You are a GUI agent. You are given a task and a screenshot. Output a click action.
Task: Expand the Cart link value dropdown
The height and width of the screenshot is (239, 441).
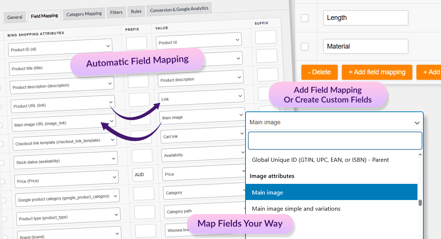point(204,136)
